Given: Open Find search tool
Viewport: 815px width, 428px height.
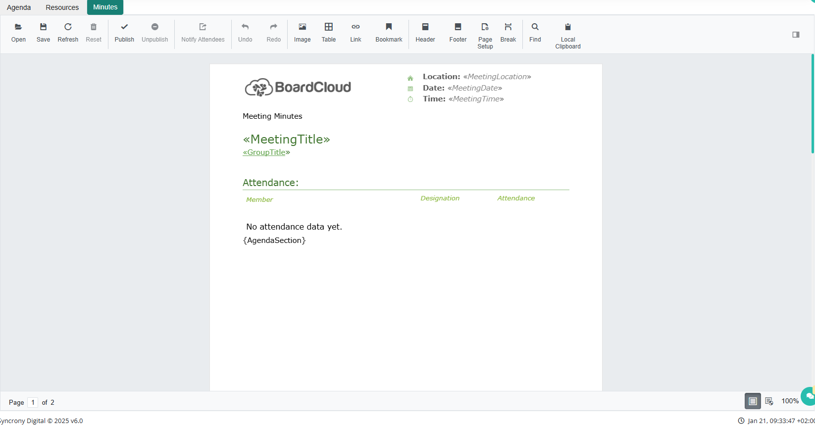Looking at the screenshot, I should [x=535, y=32].
